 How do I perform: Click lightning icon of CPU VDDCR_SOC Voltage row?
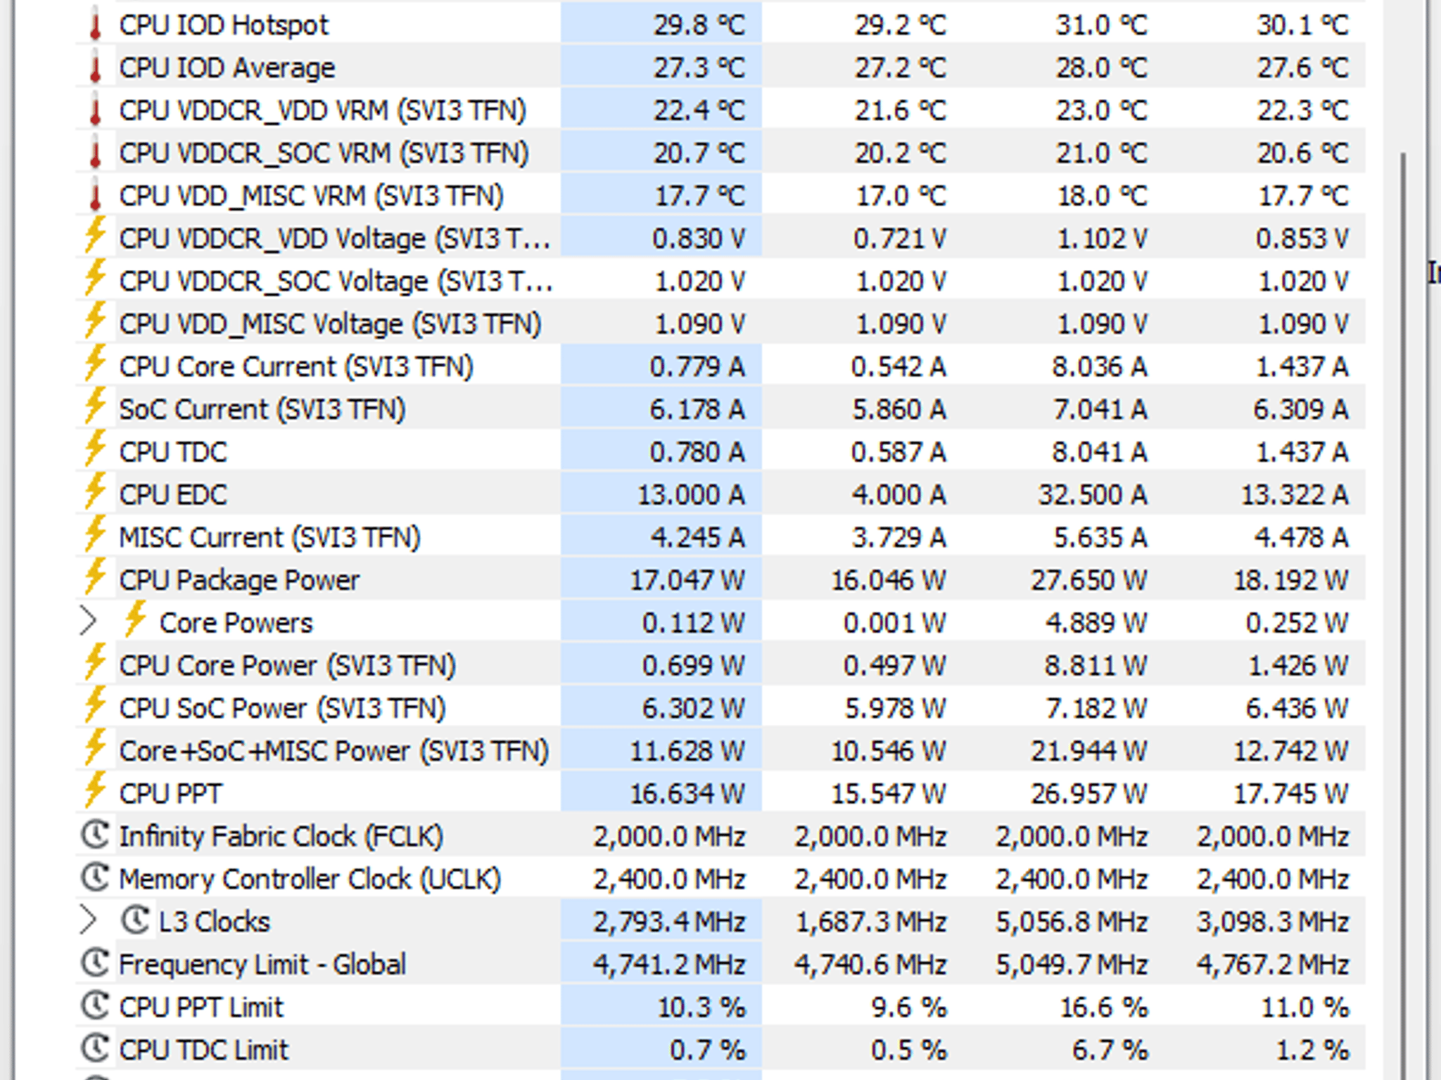[95, 278]
